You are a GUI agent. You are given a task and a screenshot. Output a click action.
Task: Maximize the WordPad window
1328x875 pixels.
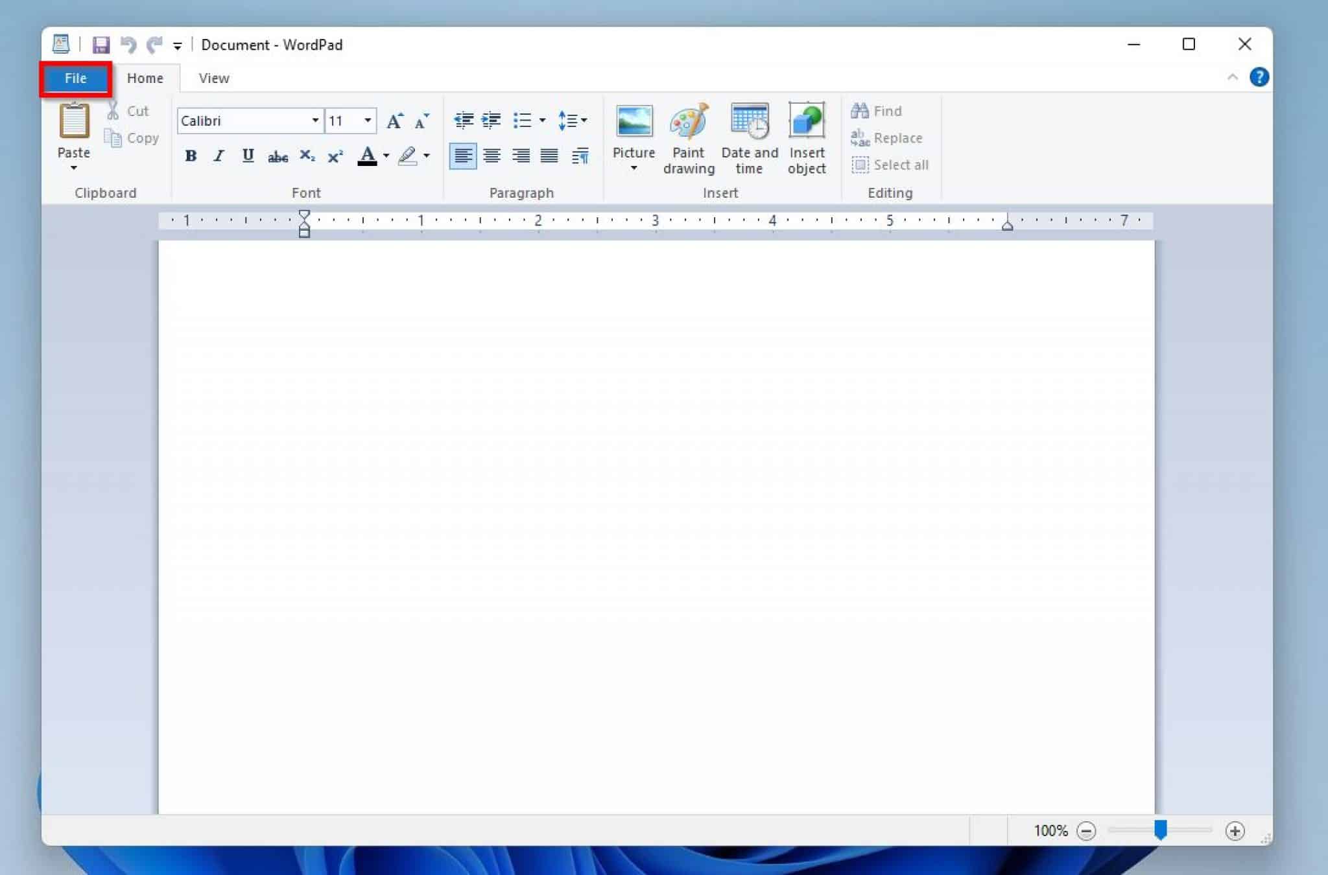point(1189,44)
